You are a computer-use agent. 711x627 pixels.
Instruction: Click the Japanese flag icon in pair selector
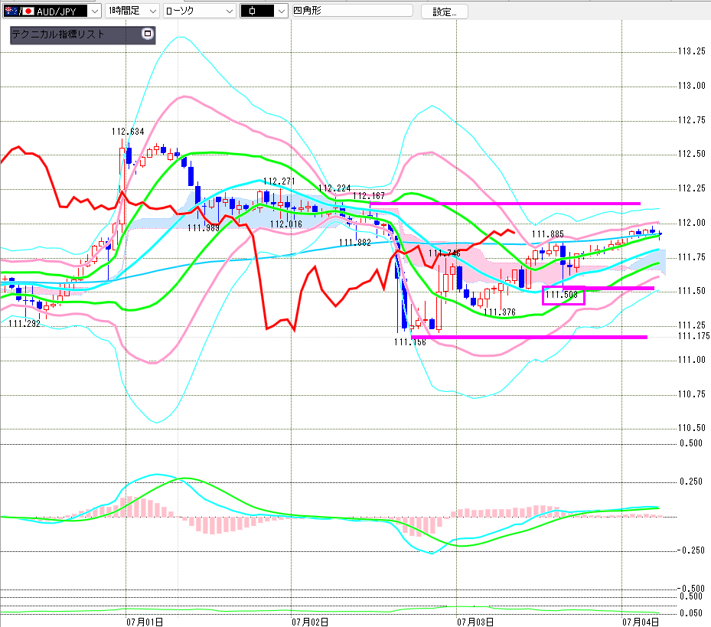pos(28,11)
